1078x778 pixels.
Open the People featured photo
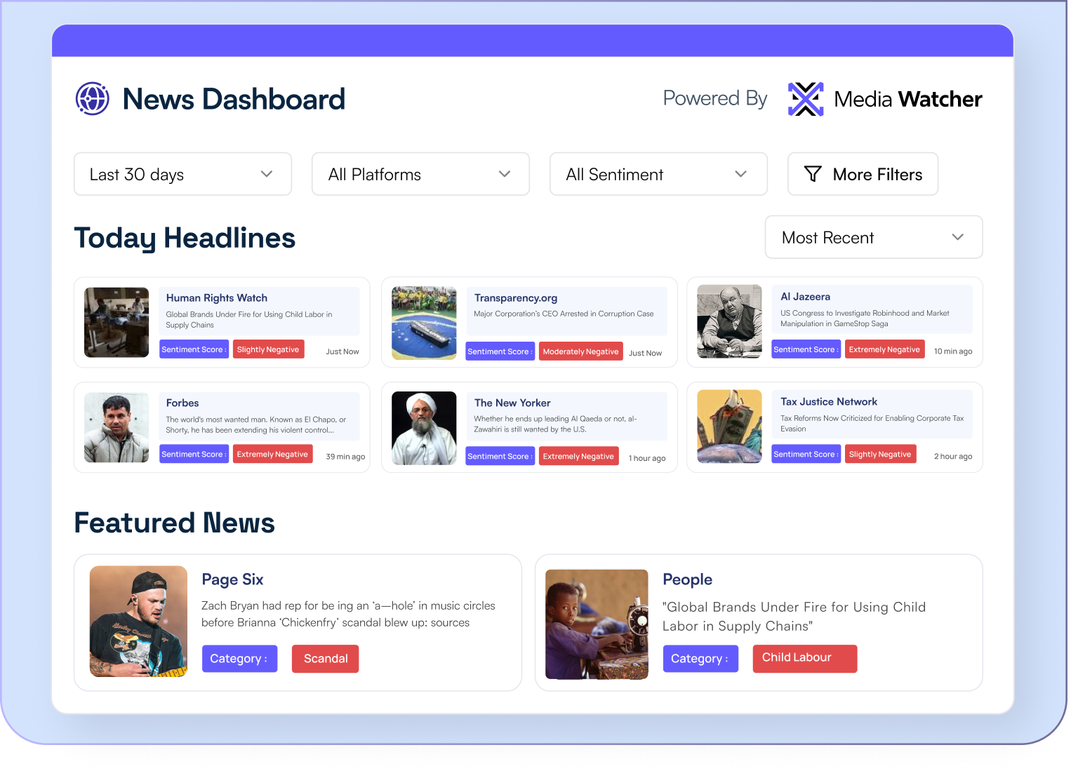tap(597, 624)
